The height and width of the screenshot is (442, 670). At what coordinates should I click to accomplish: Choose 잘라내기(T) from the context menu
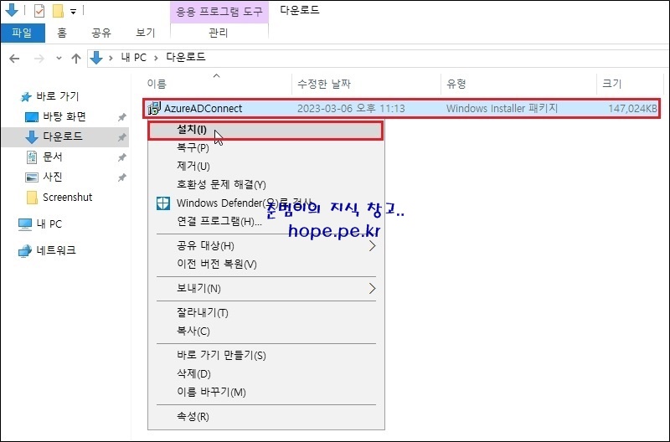265,312
